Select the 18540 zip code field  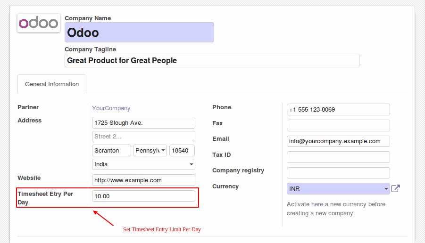click(x=182, y=150)
